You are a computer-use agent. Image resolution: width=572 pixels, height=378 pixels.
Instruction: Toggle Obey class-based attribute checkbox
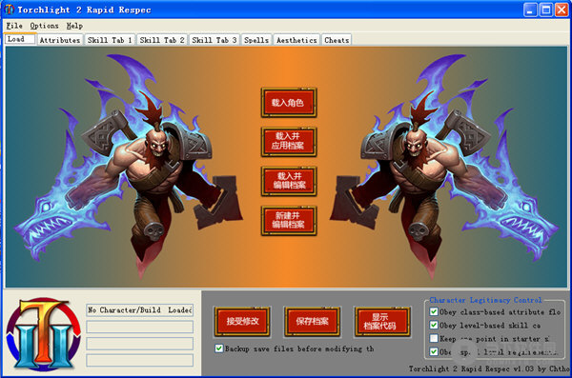click(434, 311)
